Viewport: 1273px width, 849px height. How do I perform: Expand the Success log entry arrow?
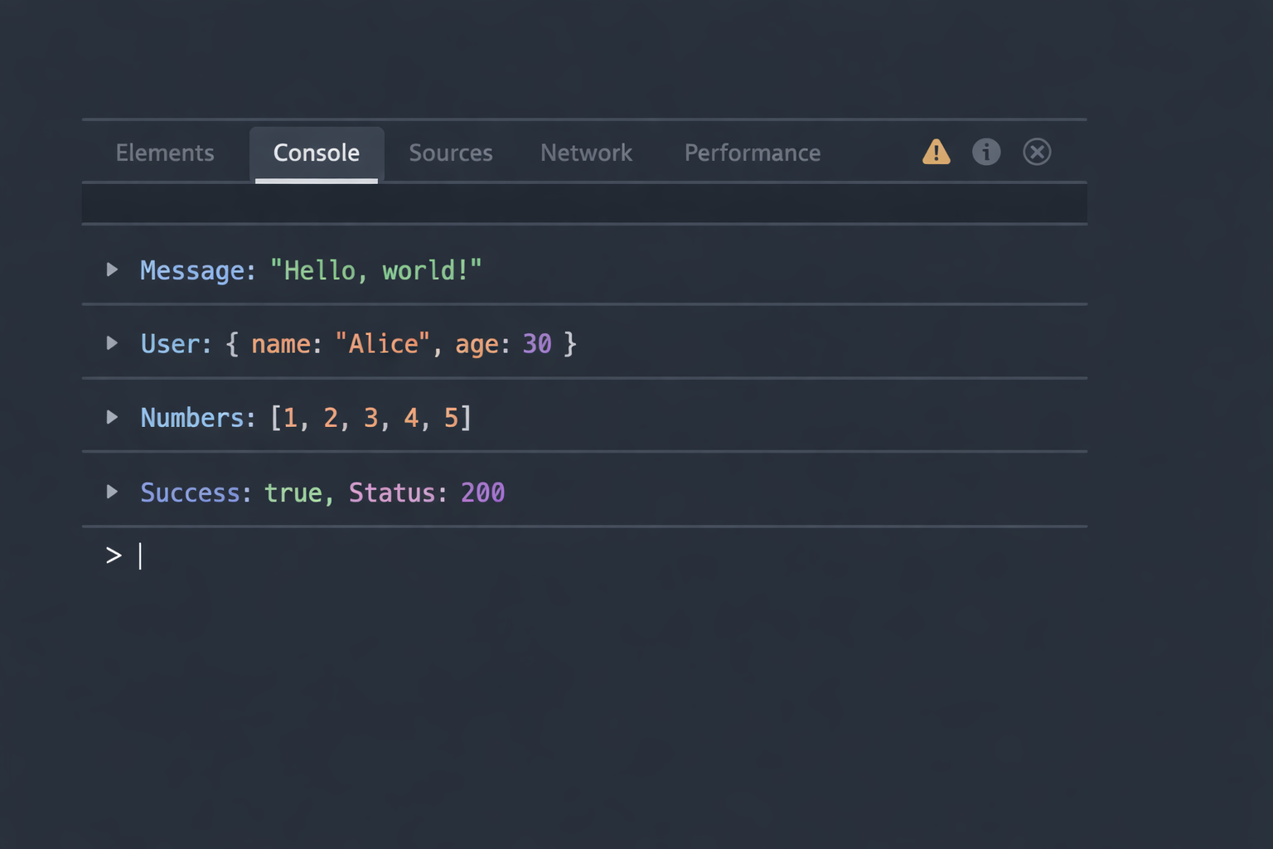pyautogui.click(x=112, y=492)
